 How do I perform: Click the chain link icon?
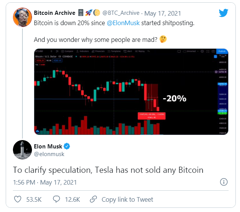coord(93,199)
